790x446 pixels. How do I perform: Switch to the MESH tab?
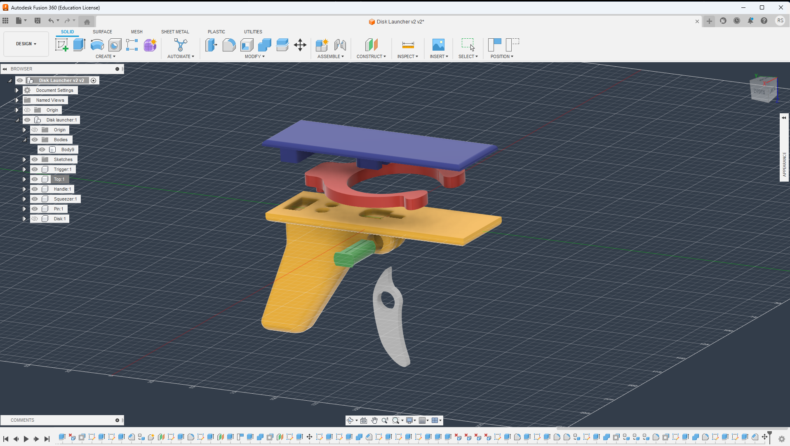coord(137,32)
